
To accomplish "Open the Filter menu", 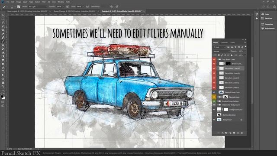I will (x=44, y=2).
